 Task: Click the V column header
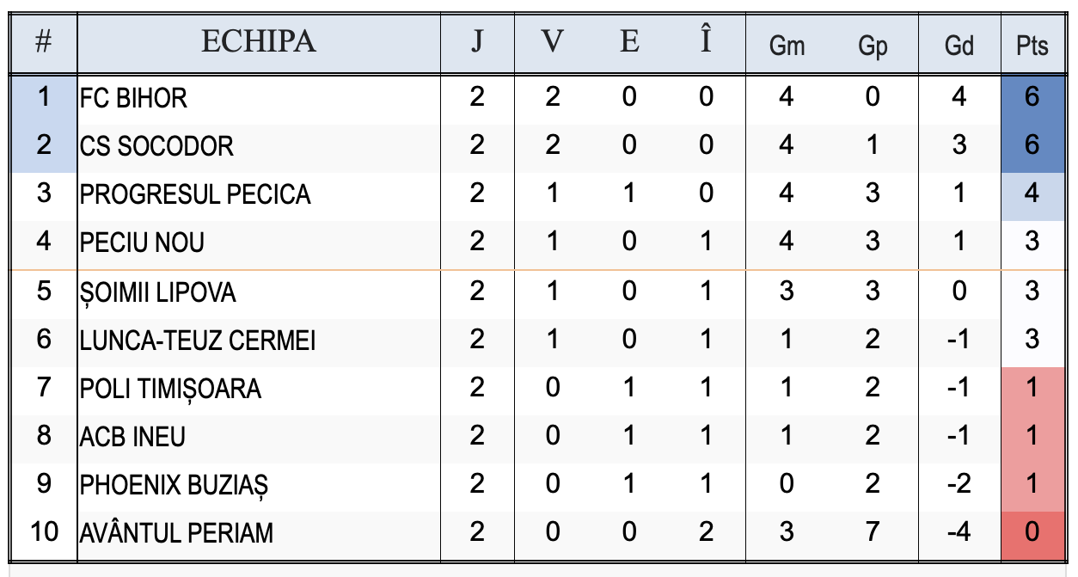[552, 42]
